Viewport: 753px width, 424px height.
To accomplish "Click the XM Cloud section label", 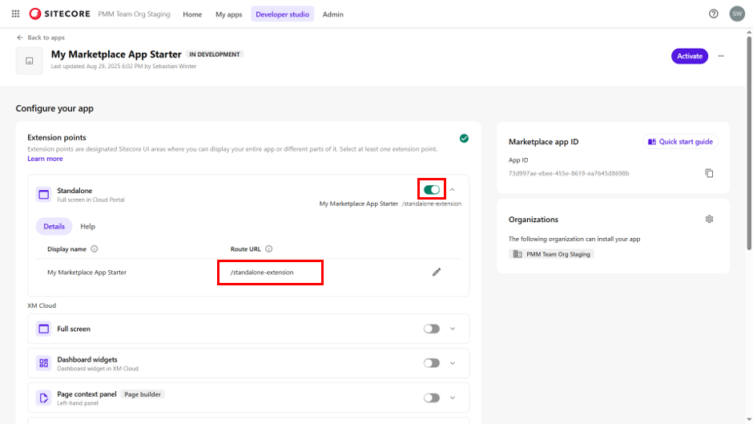I will click(x=42, y=305).
